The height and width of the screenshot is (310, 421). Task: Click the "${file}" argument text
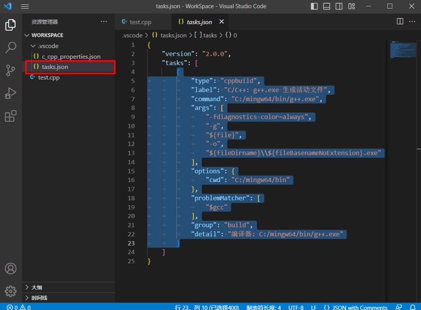click(x=222, y=135)
